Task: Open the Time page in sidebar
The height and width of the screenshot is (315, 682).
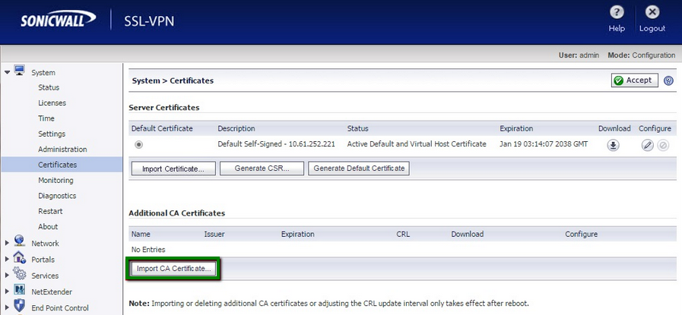Action: coord(46,118)
